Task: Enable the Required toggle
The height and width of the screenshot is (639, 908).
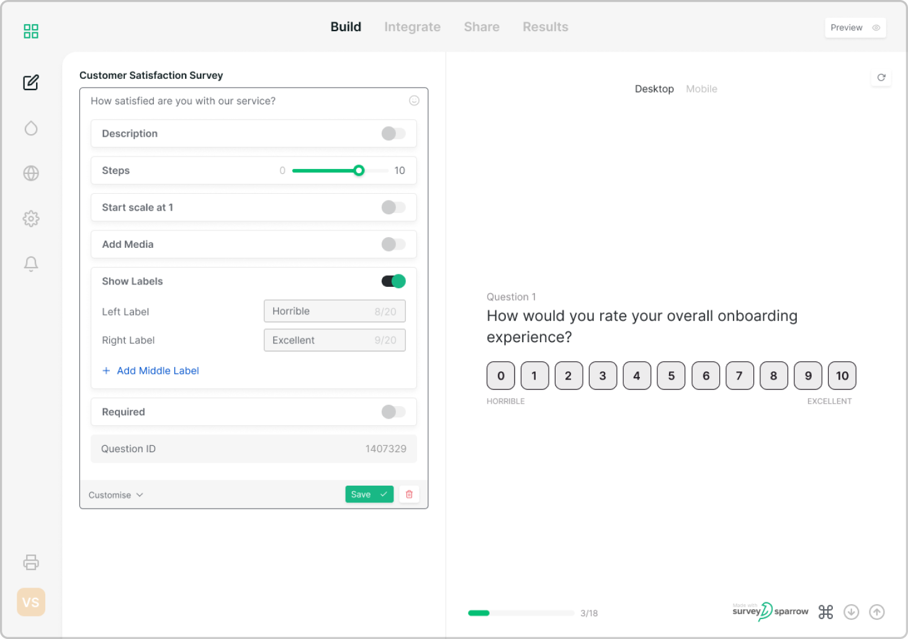Action: (393, 412)
